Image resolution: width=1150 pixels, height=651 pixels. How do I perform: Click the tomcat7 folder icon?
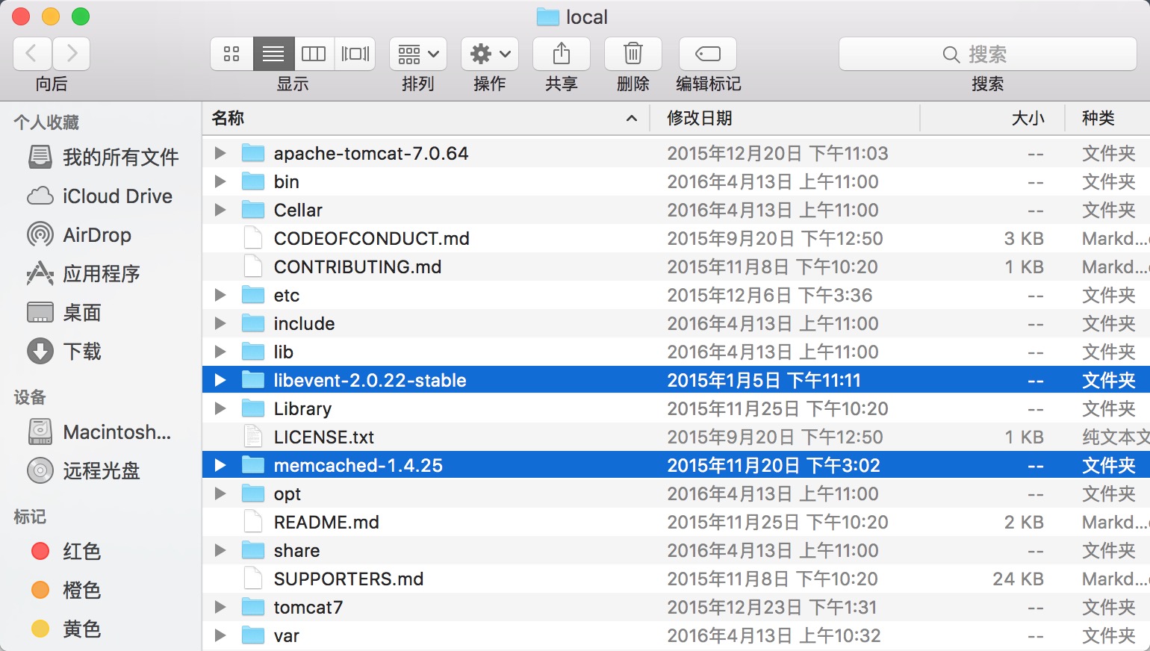coord(253,607)
